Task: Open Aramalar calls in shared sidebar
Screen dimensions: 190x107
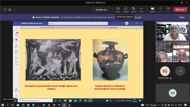Action: [x=16, y=57]
